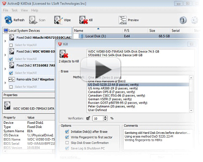Screen dimensions: 203x162
Task: Click the KillDisk app icon in title bar
Action: pyautogui.click(x=4, y=3)
